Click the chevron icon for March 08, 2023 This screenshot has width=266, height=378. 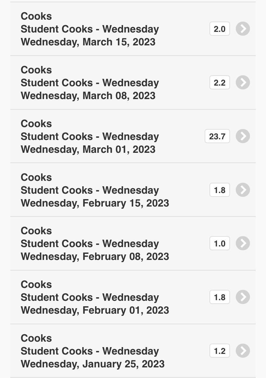coord(243,83)
